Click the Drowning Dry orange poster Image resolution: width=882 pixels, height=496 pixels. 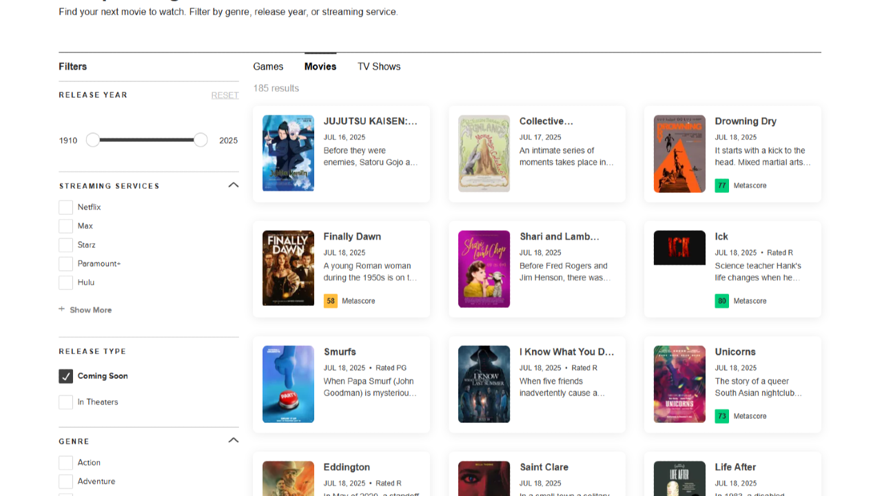(679, 154)
